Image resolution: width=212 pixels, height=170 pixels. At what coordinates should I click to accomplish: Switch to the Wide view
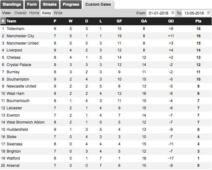coord(58,13)
